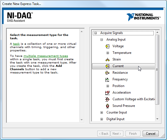Expand the Digital Input branch
The image size is (167, 140).
[x=101, y=119]
